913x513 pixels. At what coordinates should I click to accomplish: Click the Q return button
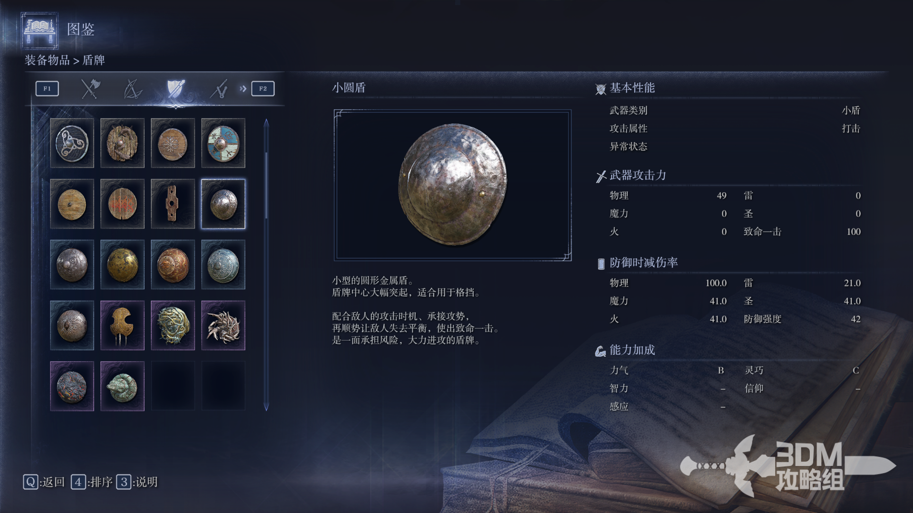[x=44, y=482]
